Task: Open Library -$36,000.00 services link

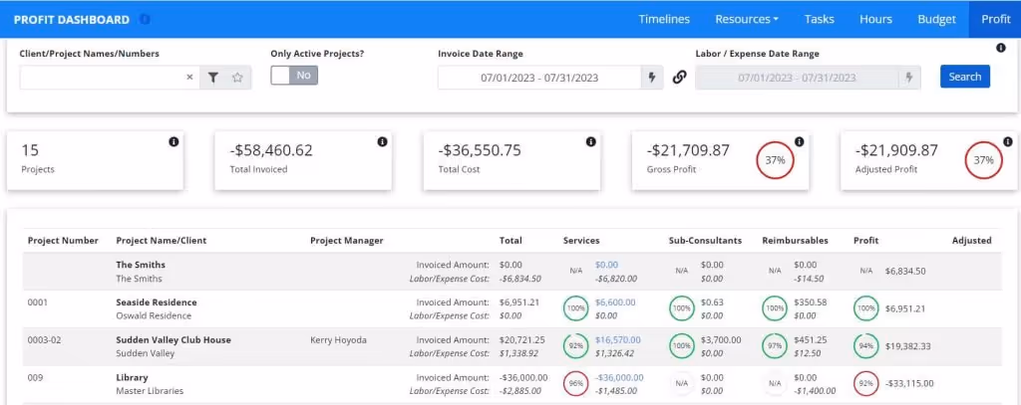Action: (x=619, y=378)
